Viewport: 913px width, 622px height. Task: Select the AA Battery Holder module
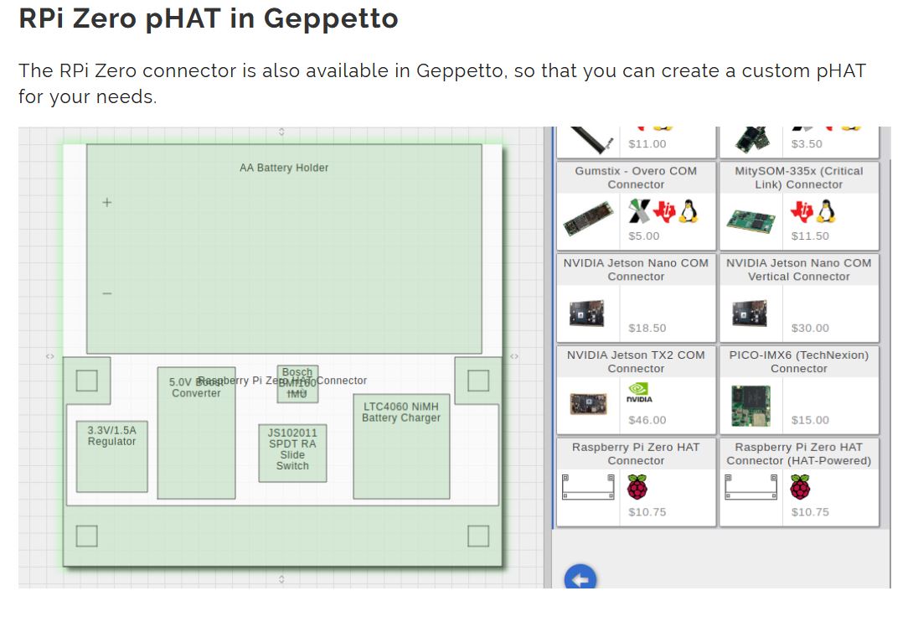(x=284, y=249)
